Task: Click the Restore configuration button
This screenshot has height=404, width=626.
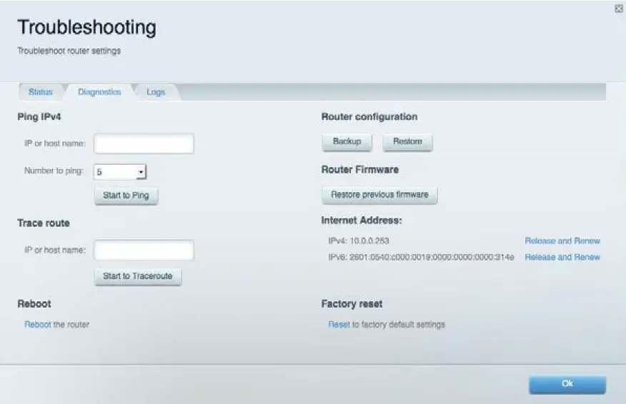Action: [x=407, y=141]
